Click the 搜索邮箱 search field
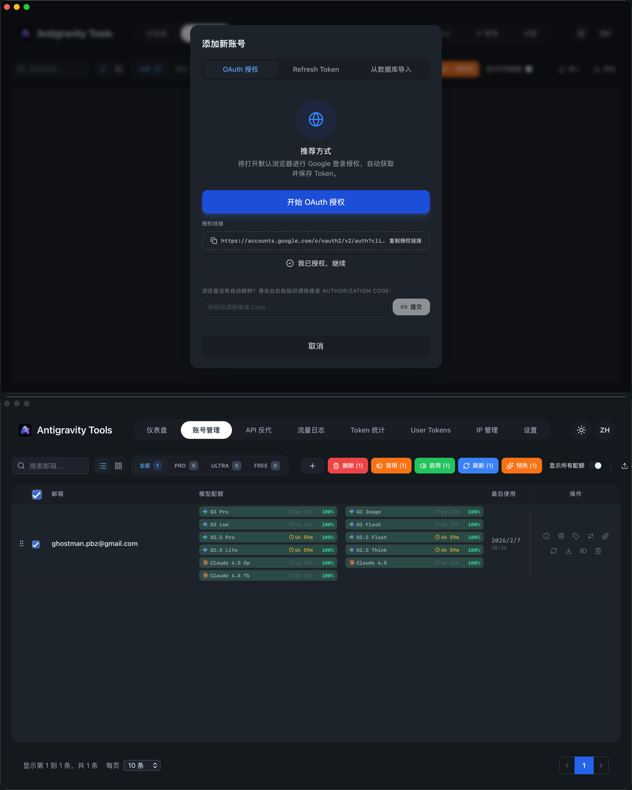The height and width of the screenshot is (790, 632). click(x=51, y=465)
